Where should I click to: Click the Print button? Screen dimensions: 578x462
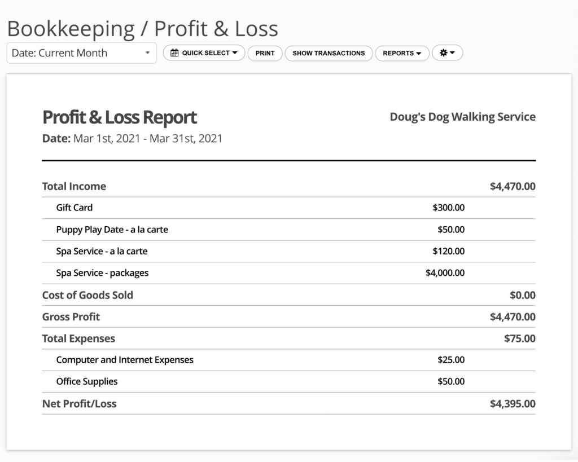coord(265,53)
